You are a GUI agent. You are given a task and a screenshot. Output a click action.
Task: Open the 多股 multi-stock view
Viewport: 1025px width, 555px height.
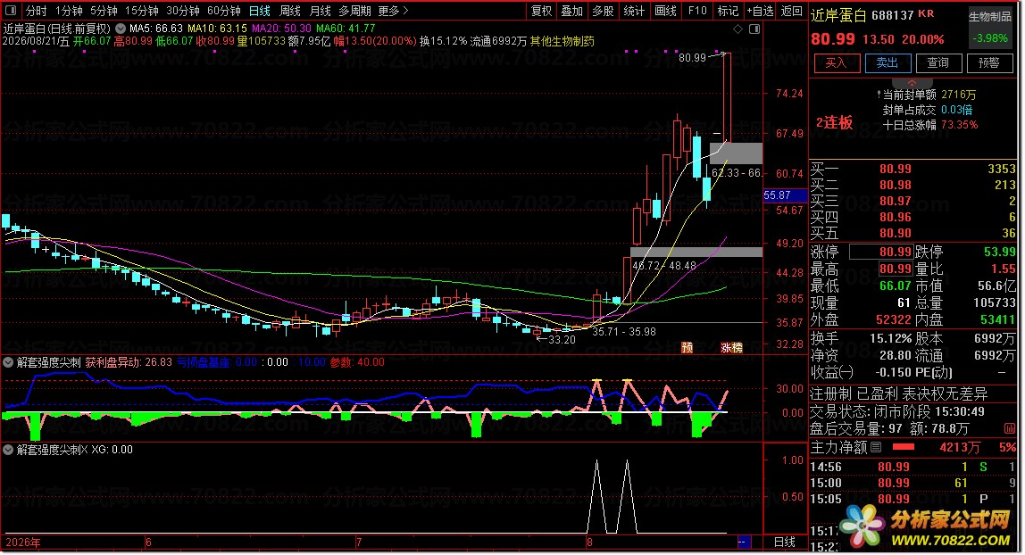point(602,11)
